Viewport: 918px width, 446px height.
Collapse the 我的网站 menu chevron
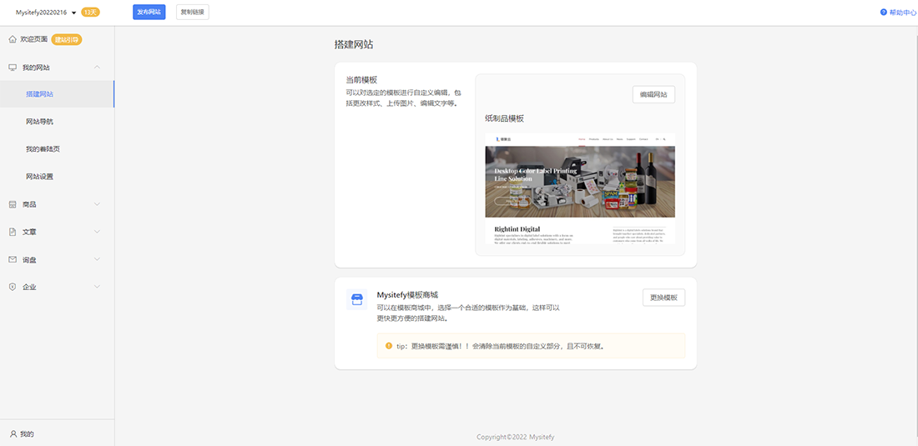[x=97, y=68]
